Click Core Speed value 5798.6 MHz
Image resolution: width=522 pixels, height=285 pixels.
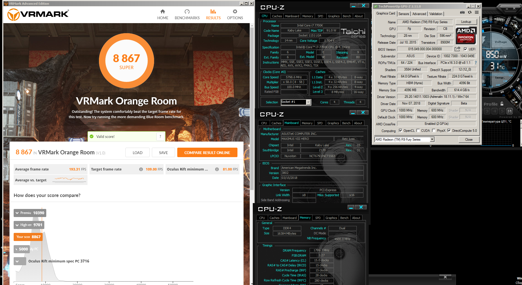pyautogui.click(x=294, y=77)
